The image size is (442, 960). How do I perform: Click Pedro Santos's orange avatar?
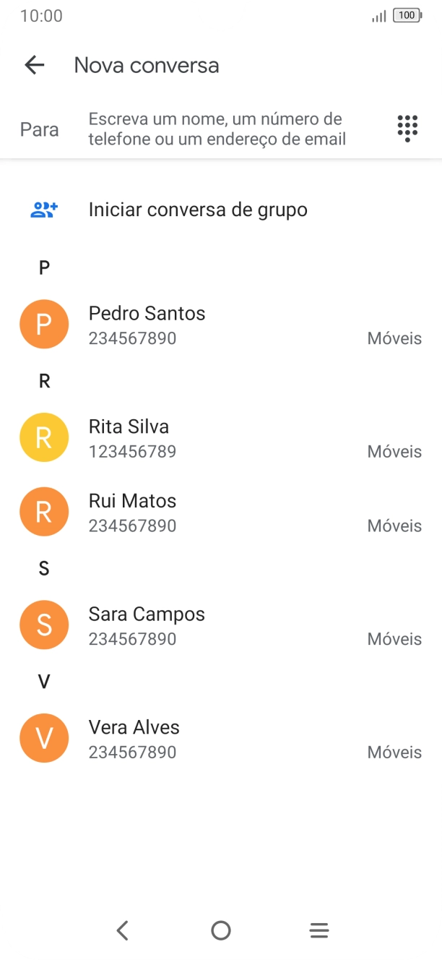click(44, 324)
